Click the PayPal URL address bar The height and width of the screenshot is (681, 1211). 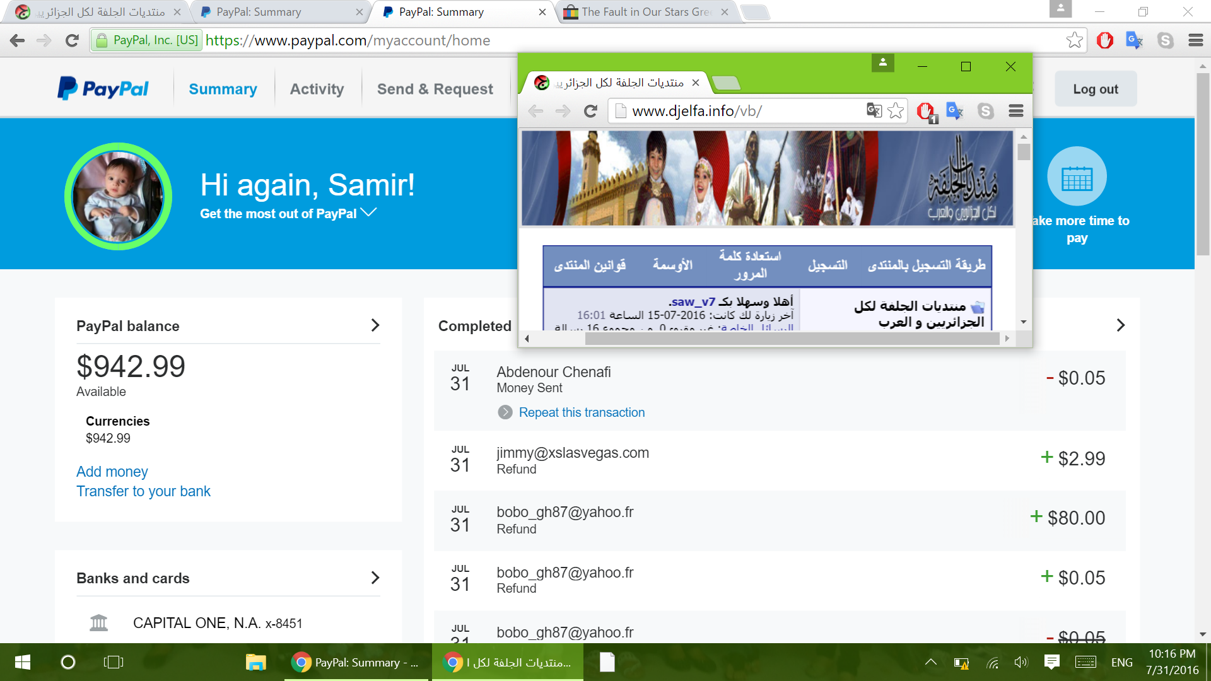click(587, 40)
